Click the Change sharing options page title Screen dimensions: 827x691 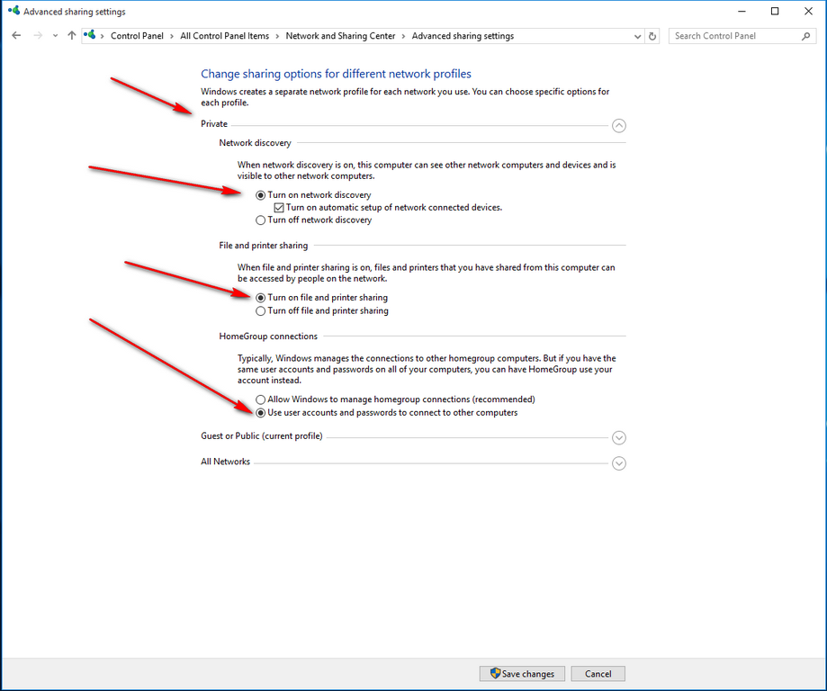336,74
